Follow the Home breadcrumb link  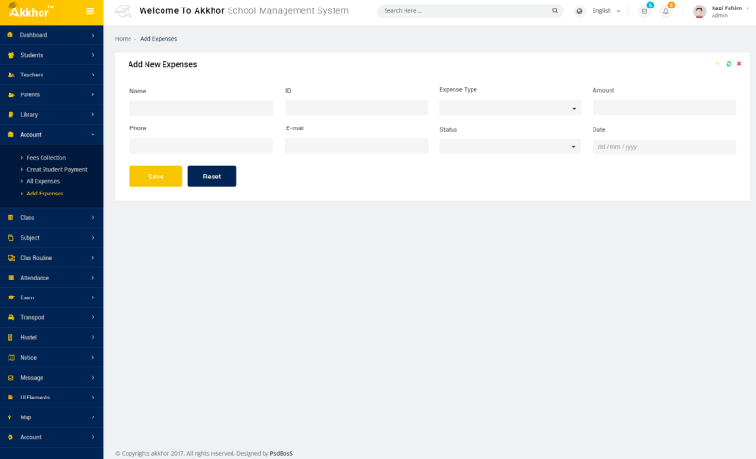pyautogui.click(x=123, y=39)
